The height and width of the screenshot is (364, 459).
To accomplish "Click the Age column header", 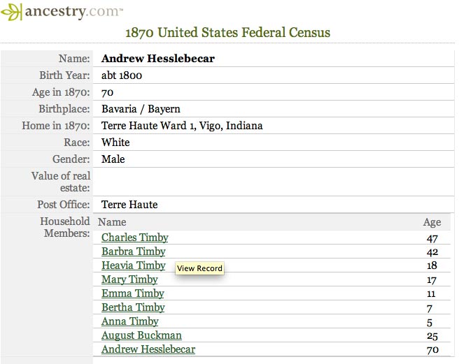I will click(432, 222).
